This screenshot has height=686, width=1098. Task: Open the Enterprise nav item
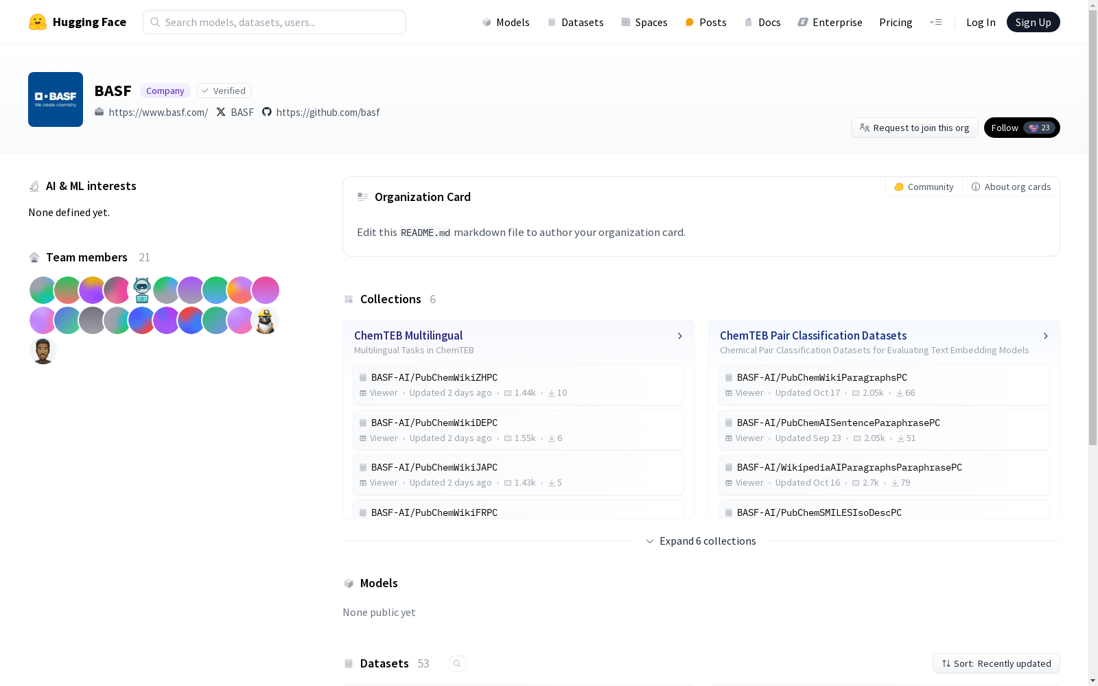[x=830, y=22]
